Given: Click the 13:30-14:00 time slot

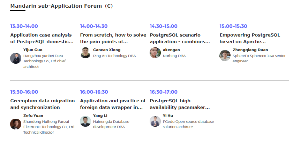Looking at the screenshot, I should tap(24, 26).
